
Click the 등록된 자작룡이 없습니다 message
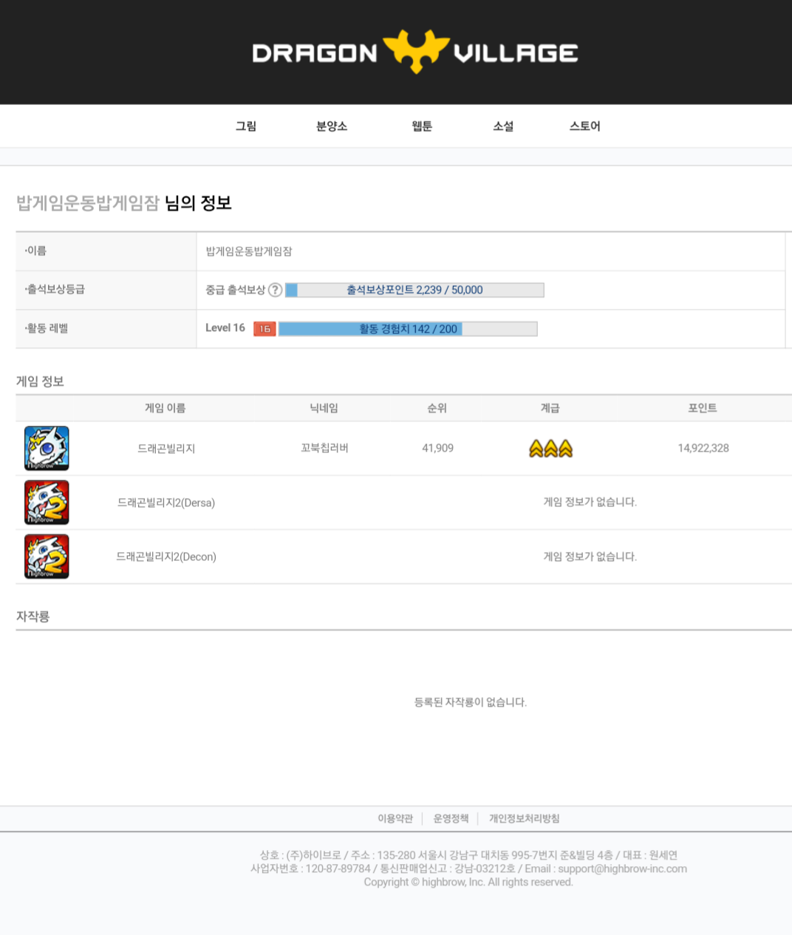coord(471,702)
